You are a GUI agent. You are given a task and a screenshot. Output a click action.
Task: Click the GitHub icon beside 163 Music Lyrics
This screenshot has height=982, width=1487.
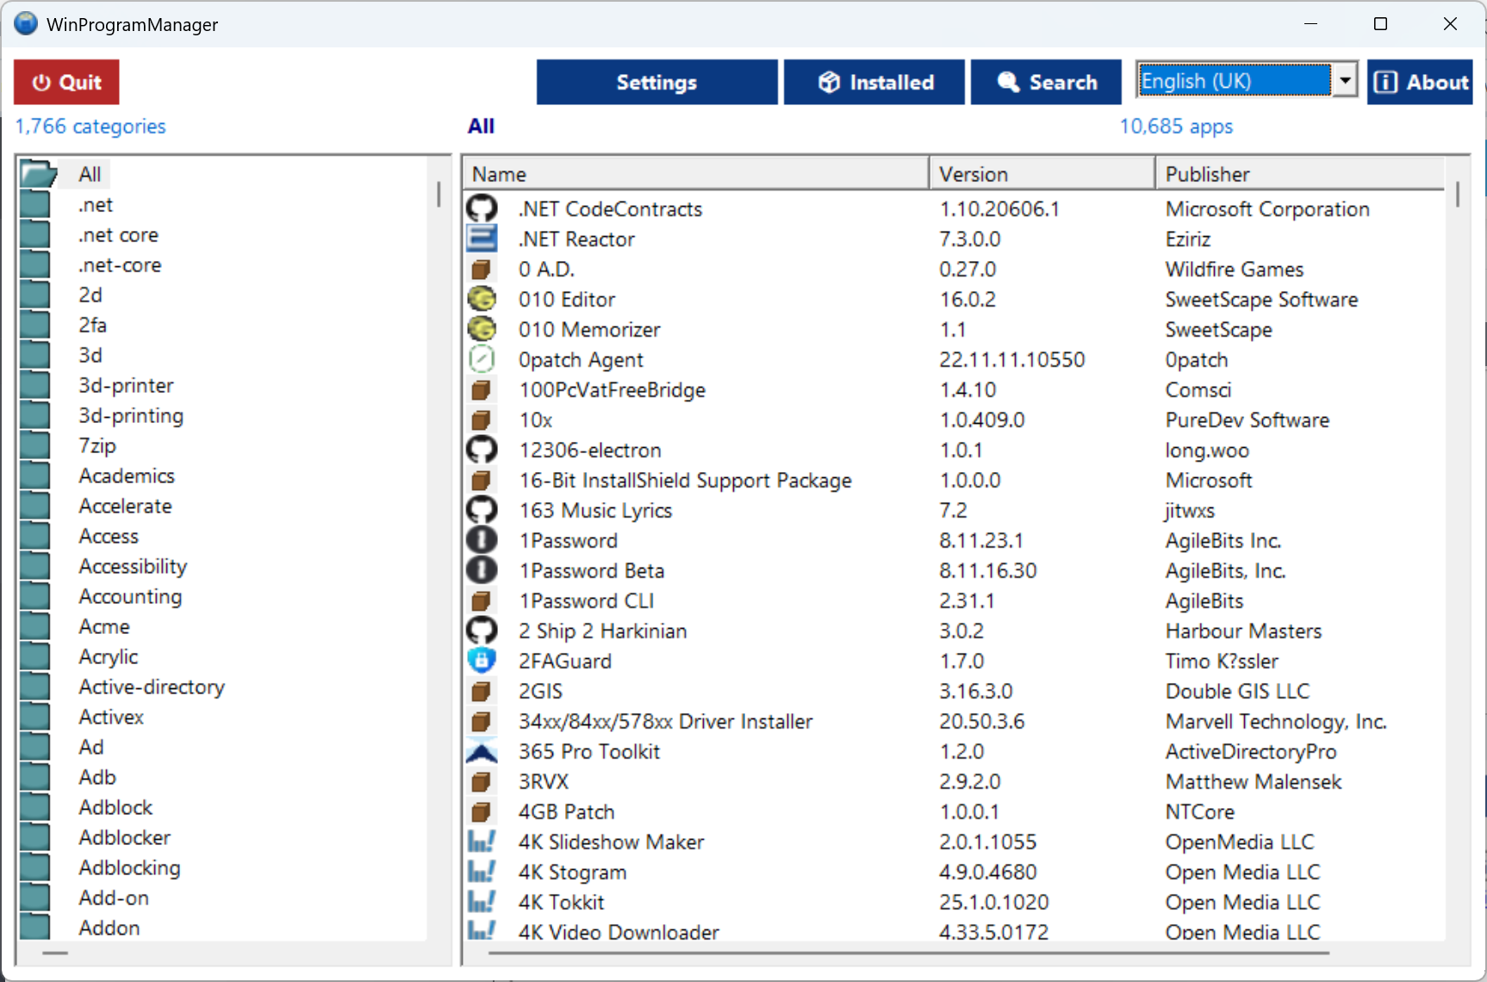[482, 510]
